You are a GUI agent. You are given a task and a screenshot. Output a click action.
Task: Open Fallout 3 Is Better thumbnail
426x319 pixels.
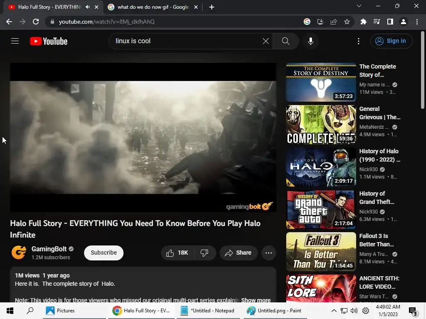pyautogui.click(x=321, y=251)
